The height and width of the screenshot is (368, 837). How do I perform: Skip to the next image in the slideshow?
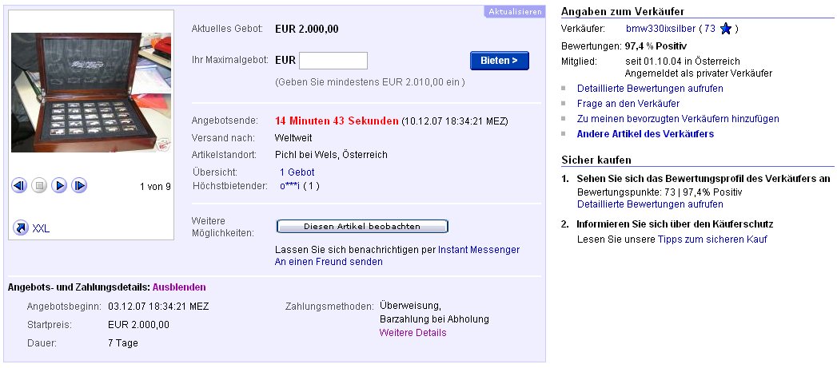click(x=79, y=186)
